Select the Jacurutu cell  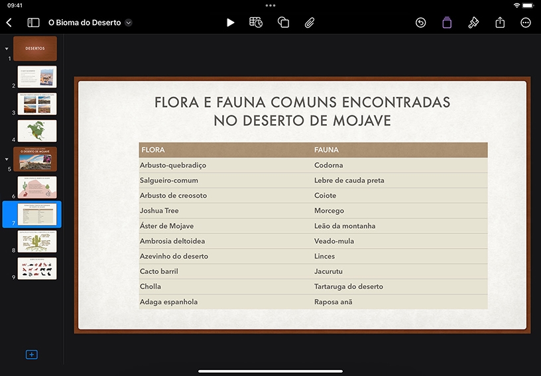tap(400, 271)
